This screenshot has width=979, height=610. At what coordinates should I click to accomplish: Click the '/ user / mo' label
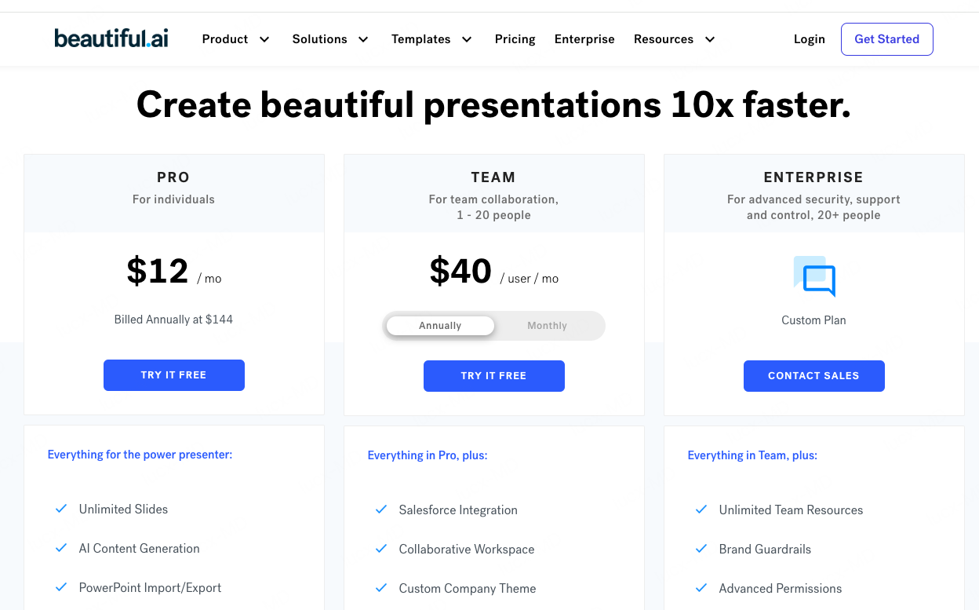tap(530, 279)
